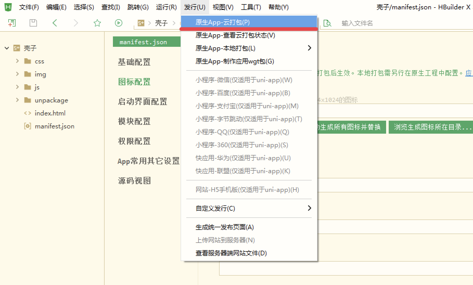Close the 发行(U) menu

[x=195, y=7]
